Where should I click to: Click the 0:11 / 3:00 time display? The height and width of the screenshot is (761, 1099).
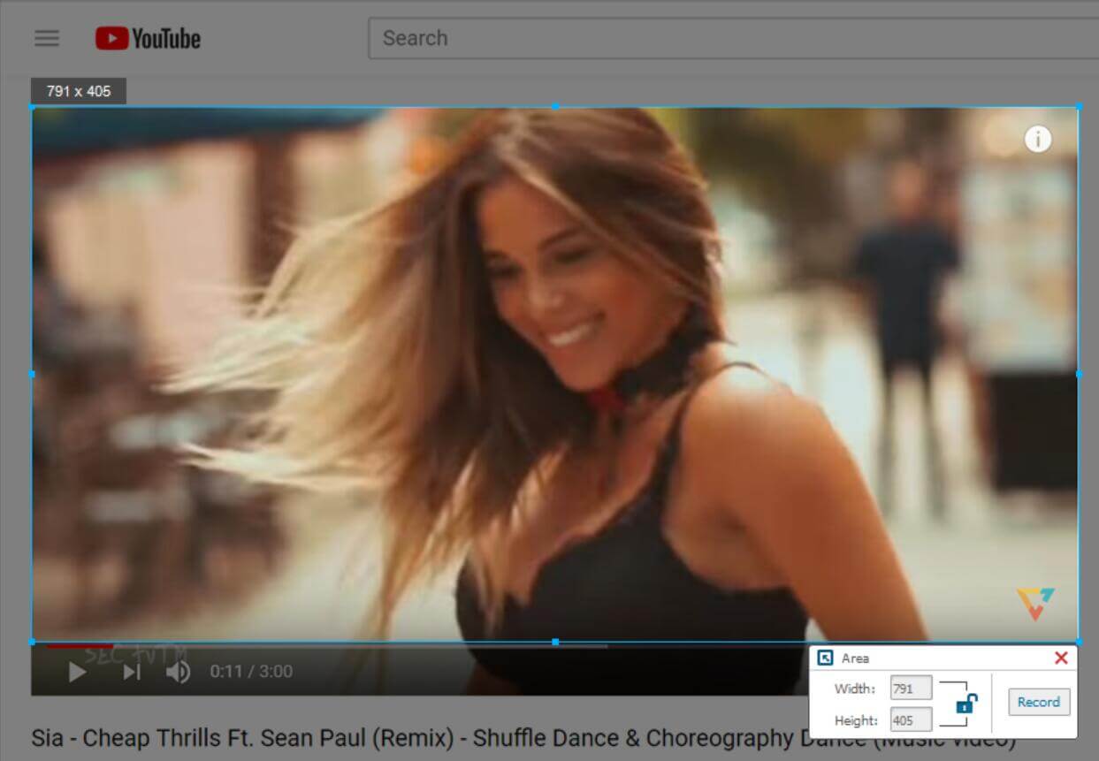point(251,672)
